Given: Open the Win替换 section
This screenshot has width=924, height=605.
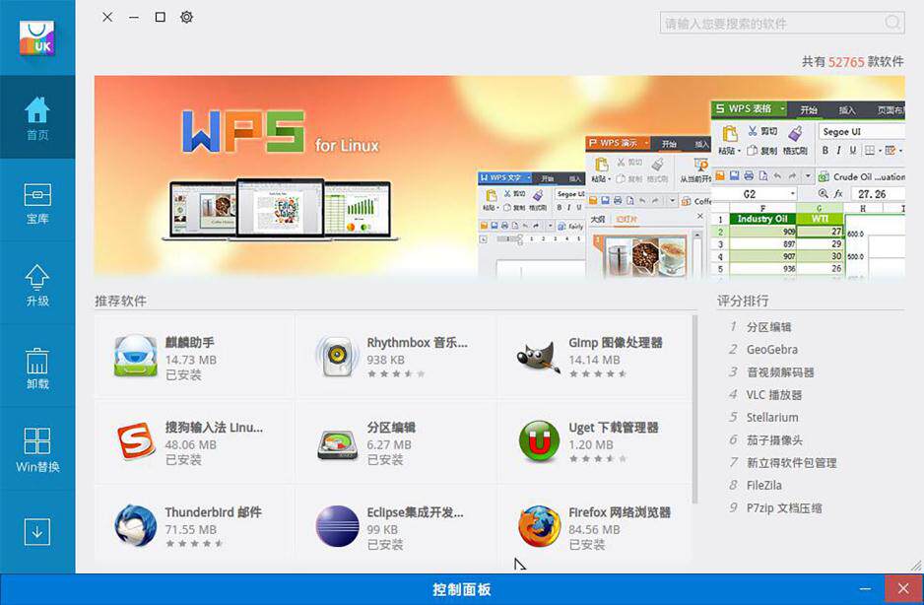Looking at the screenshot, I should pyautogui.click(x=37, y=451).
